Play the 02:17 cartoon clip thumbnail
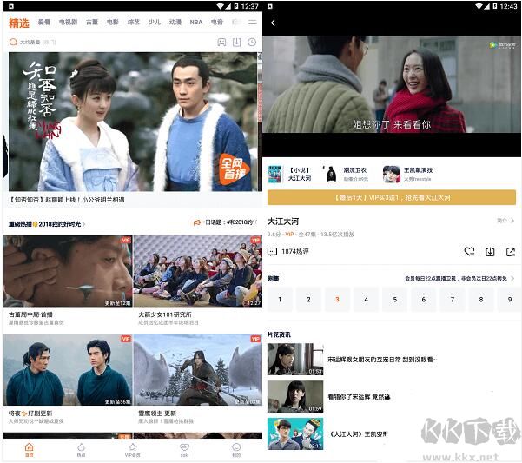 point(295,433)
